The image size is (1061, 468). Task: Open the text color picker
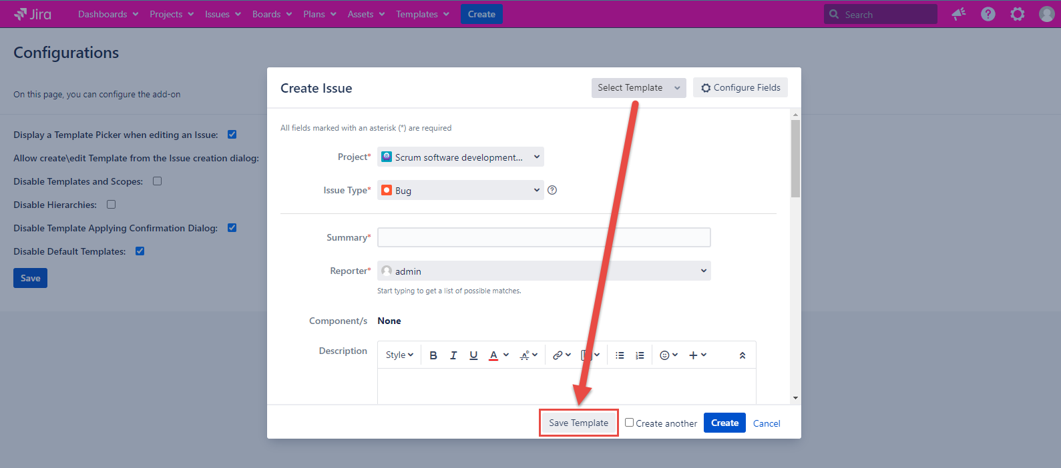(x=498, y=355)
